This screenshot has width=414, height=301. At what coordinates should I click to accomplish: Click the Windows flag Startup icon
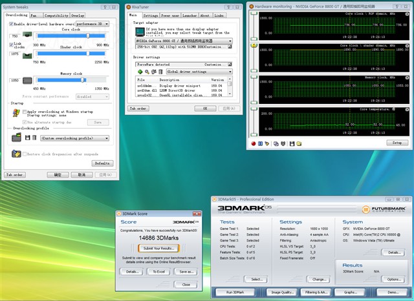pyautogui.click(x=16, y=113)
